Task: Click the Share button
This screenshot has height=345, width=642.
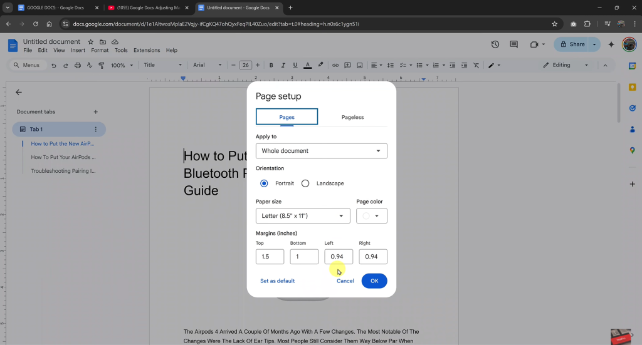Action: coord(572,44)
